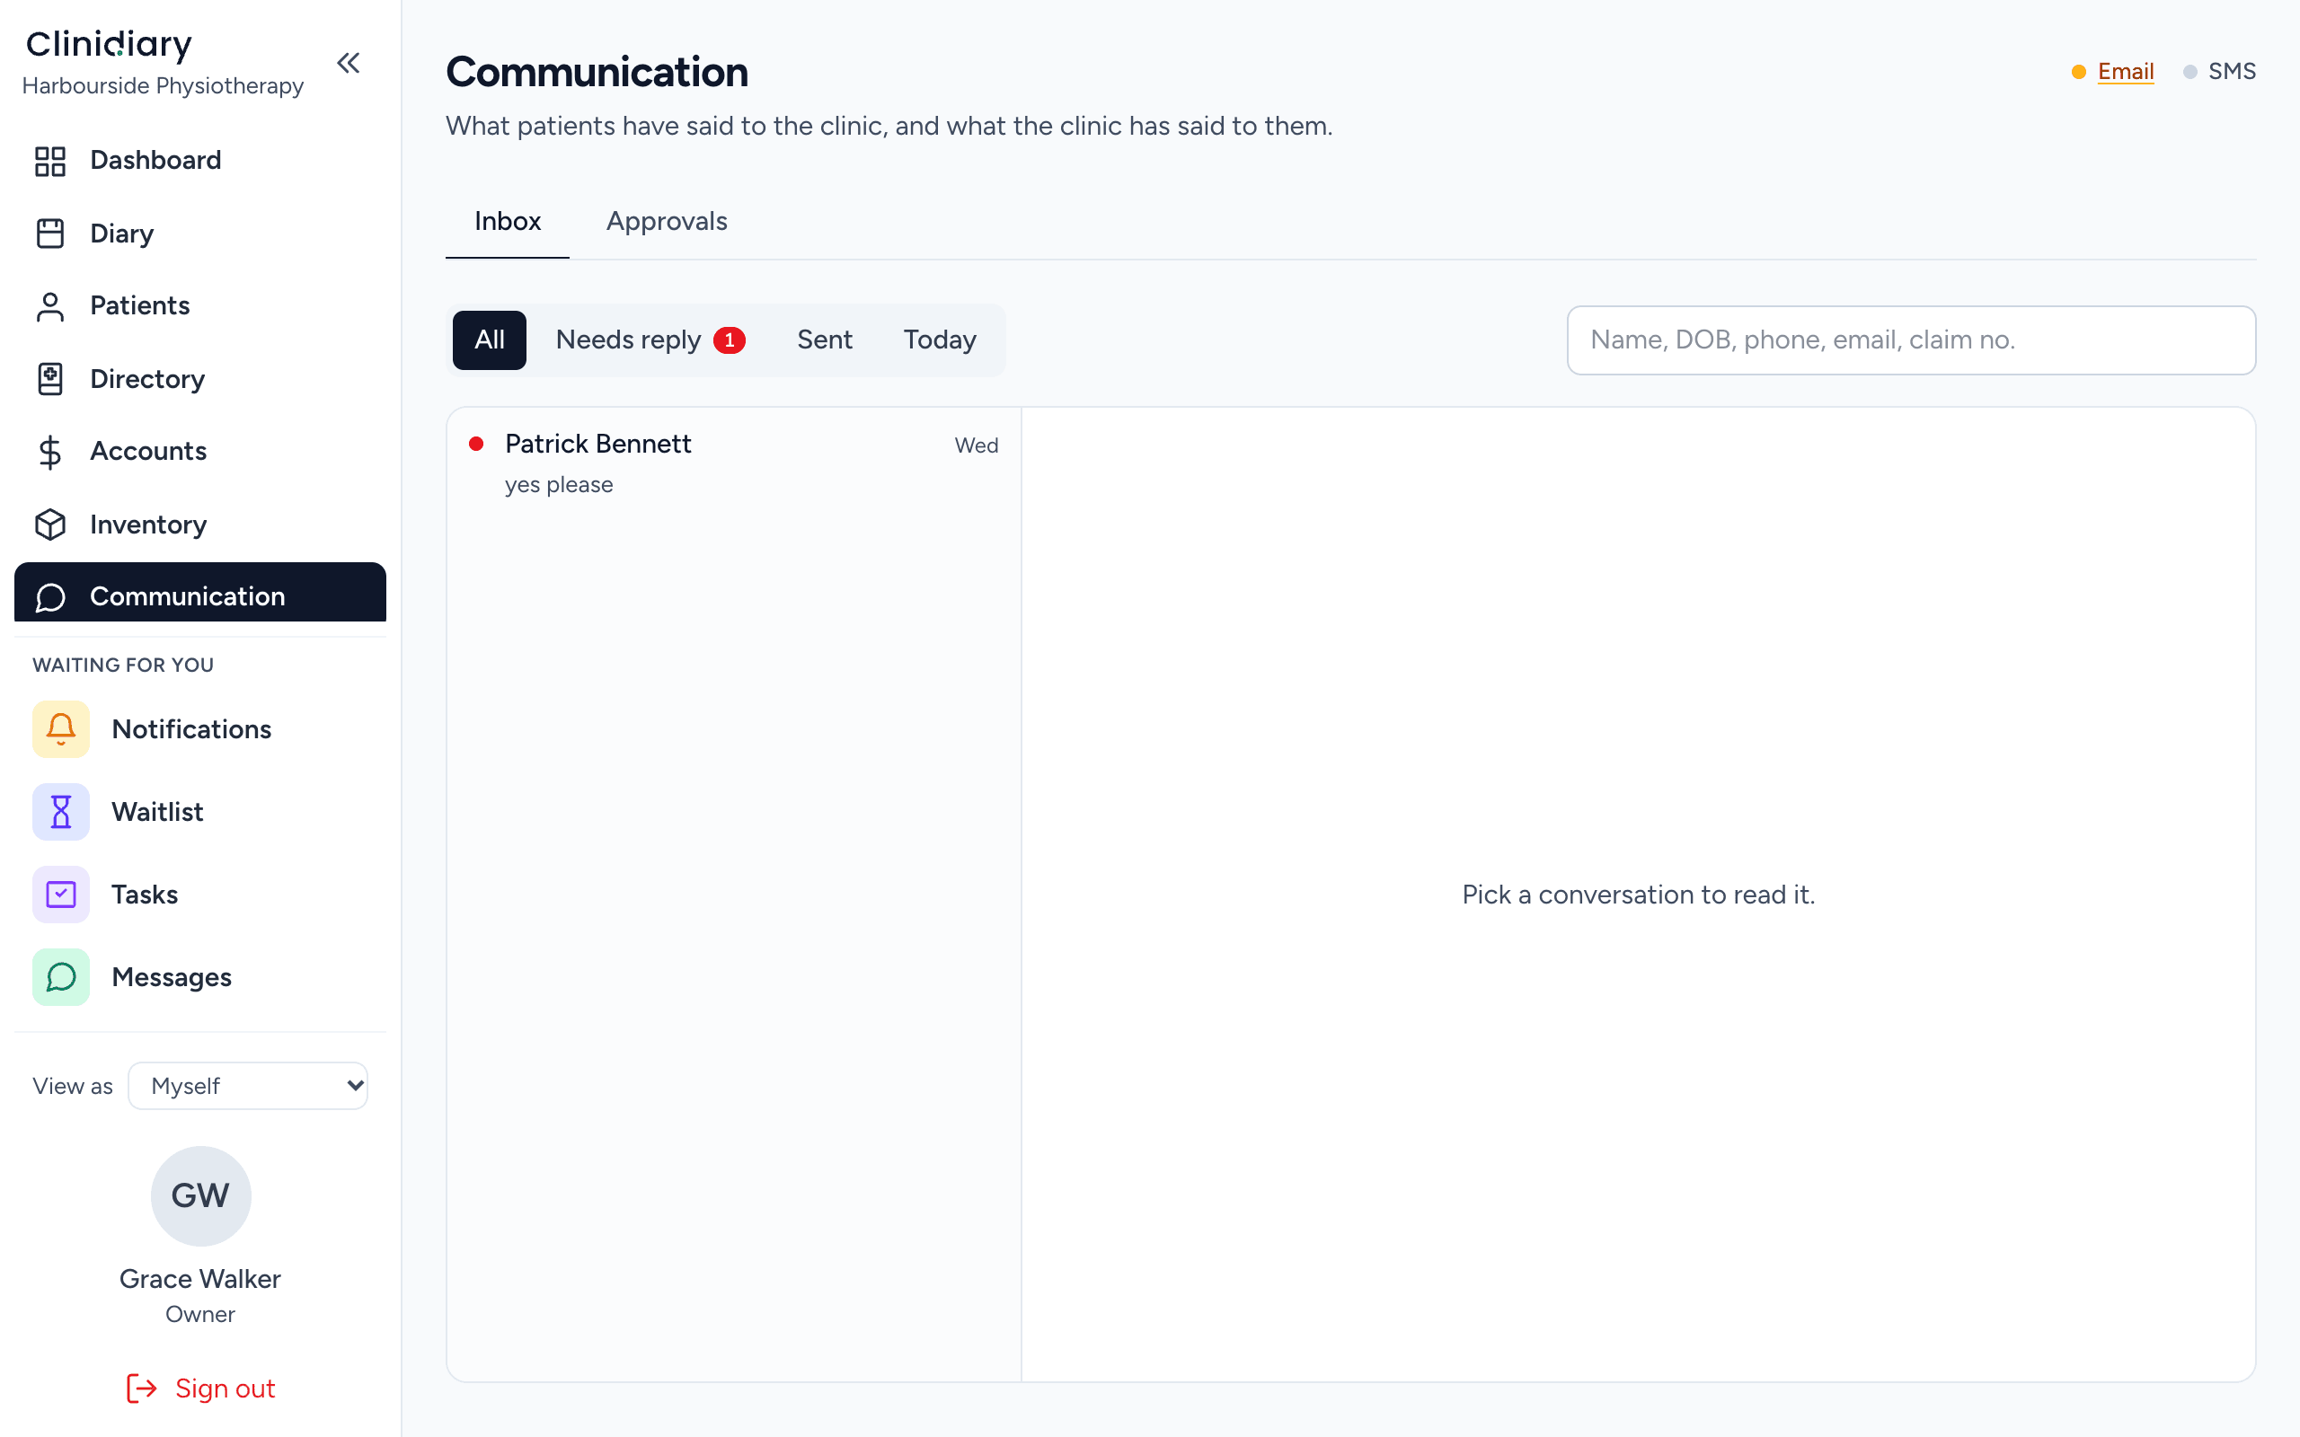Switch channel to SMS
This screenshot has height=1437, width=2300.
pyautogui.click(x=2232, y=71)
